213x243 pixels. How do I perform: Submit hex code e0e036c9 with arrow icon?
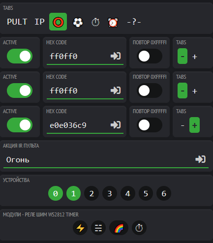tap(116, 125)
